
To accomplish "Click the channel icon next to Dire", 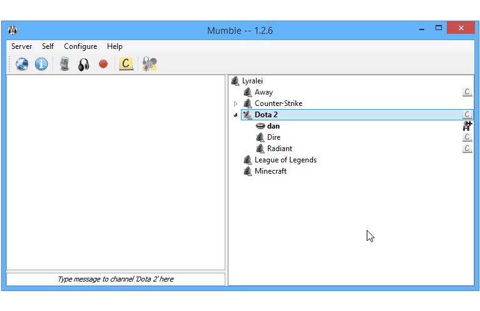I will click(260, 137).
